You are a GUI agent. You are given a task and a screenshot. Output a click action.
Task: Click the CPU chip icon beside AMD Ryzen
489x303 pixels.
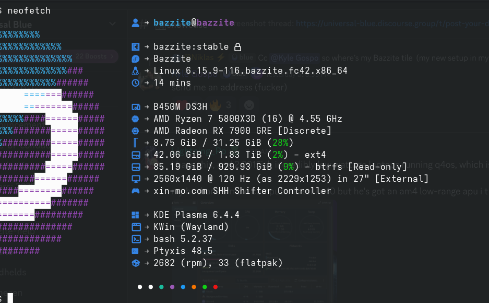pyautogui.click(x=135, y=119)
